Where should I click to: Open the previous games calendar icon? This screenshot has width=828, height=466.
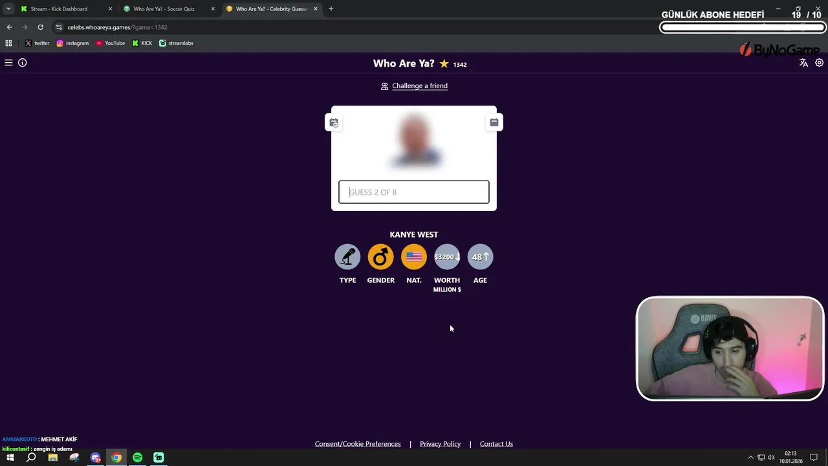click(334, 122)
